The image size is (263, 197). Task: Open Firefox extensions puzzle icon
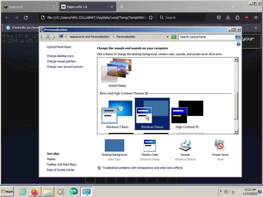coord(237,17)
